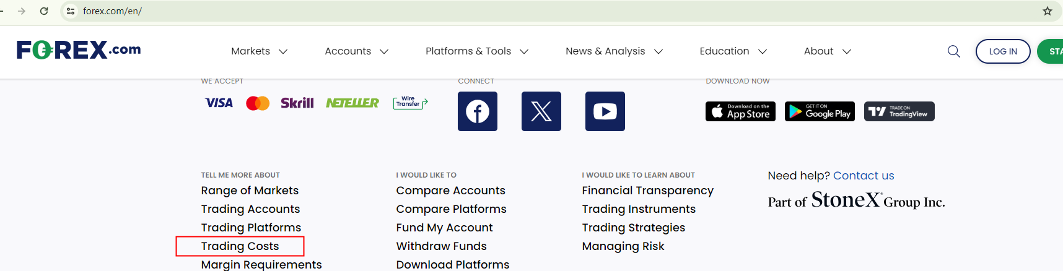The image size is (1063, 271).
Task: Click the Google Play download badge
Action: point(820,111)
